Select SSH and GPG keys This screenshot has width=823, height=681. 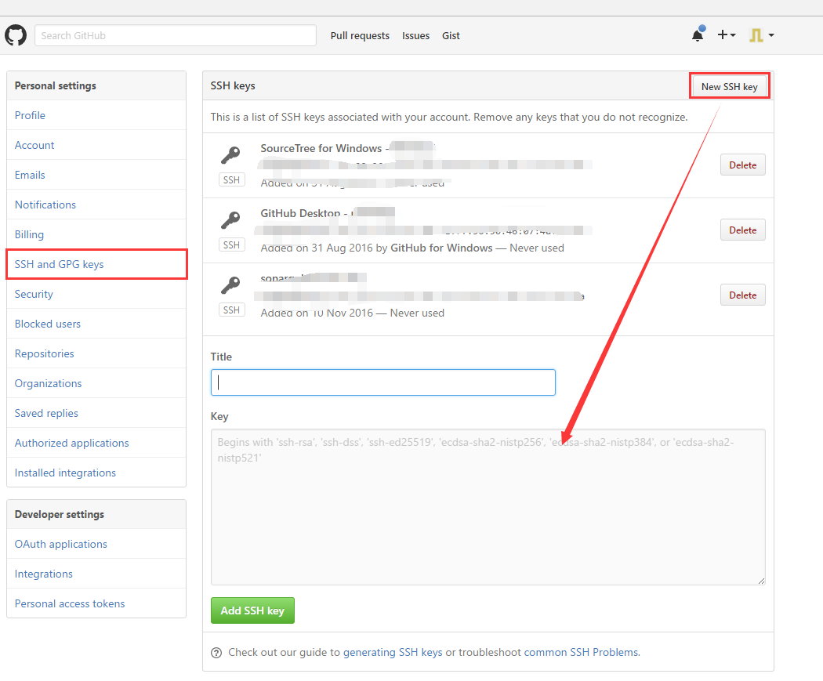[x=96, y=264]
